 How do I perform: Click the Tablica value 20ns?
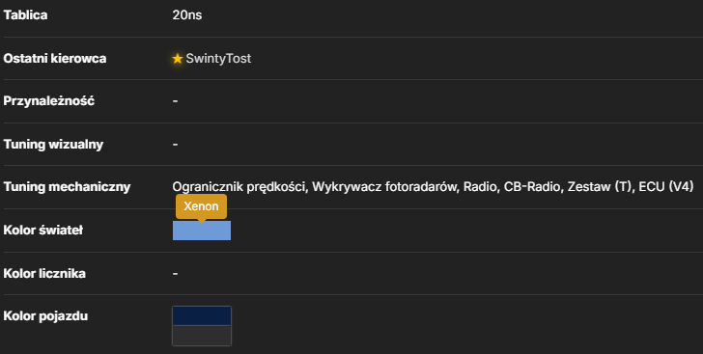[187, 15]
